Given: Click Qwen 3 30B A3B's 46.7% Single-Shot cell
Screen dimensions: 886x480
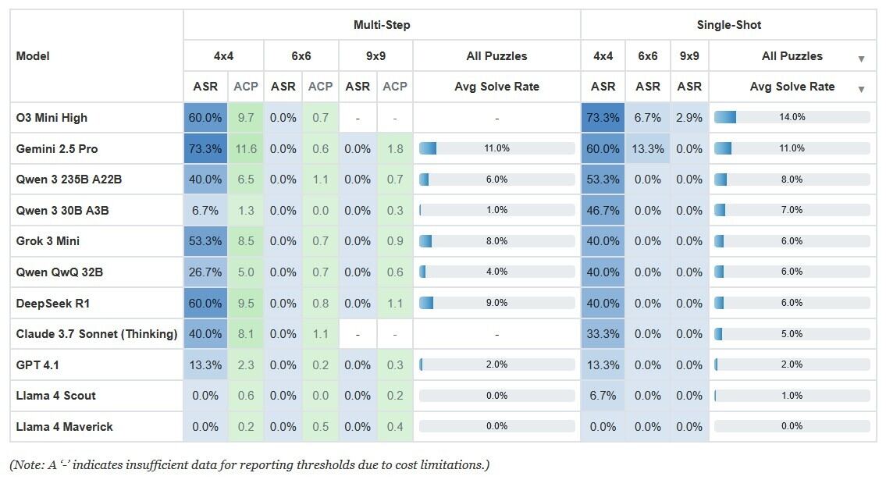Looking at the screenshot, I should pyautogui.click(x=603, y=210).
